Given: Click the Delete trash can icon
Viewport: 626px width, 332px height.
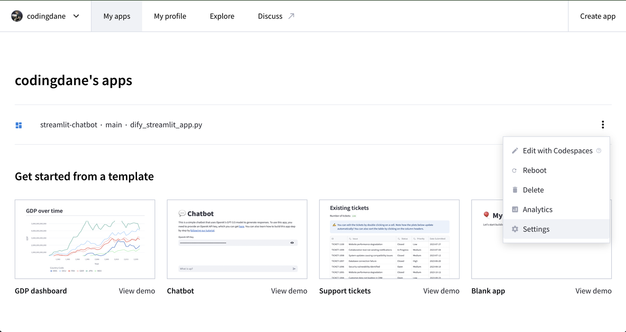Looking at the screenshot, I should click(515, 190).
